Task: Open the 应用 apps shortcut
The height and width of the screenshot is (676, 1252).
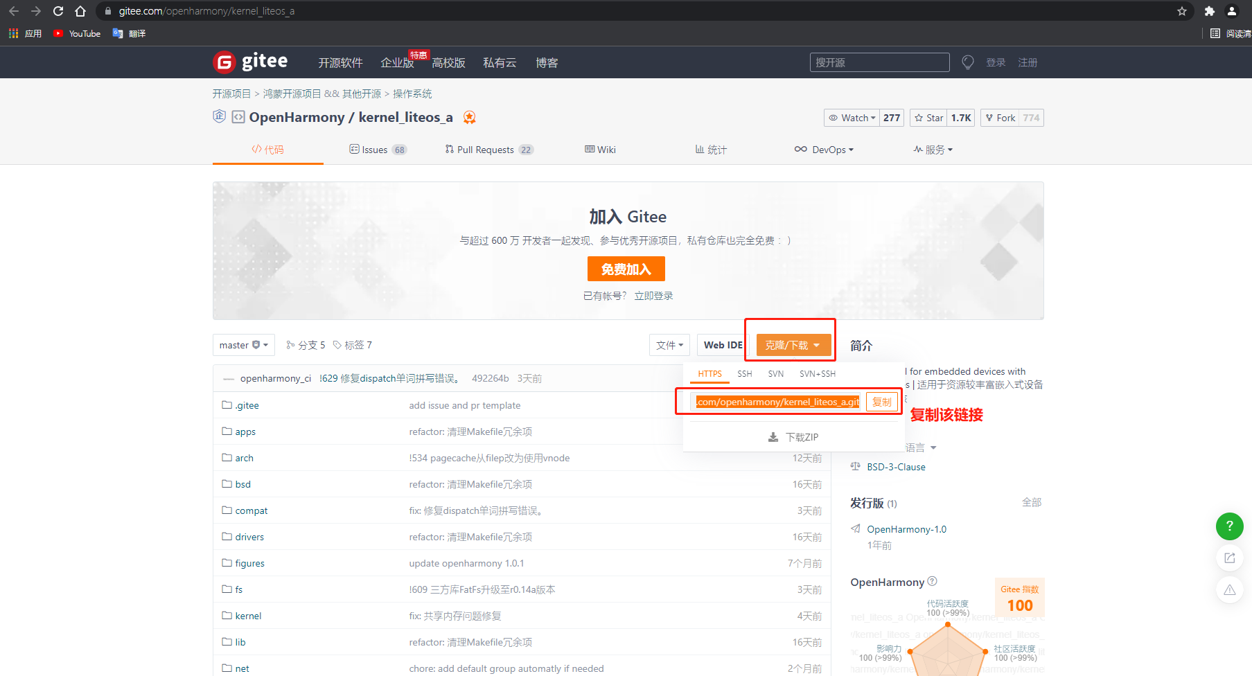Action: (25, 33)
